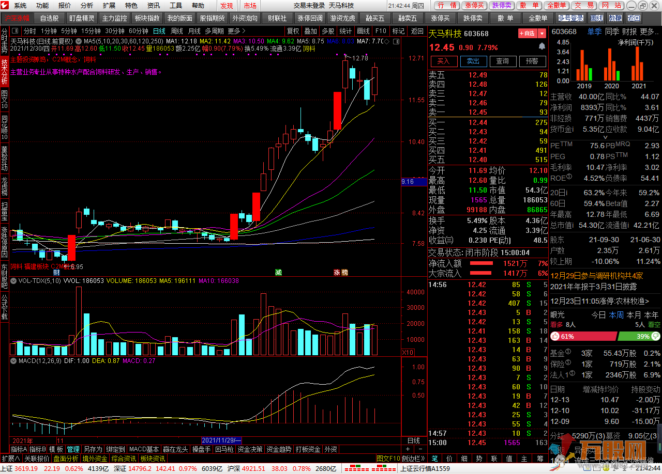Select the 管理 tab in the indicator bar
The height and width of the screenshot is (474, 662).
click(73, 449)
